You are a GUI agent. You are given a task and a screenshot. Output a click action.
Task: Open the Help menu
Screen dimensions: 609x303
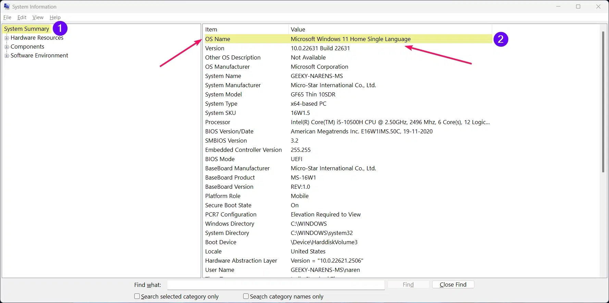55,17
